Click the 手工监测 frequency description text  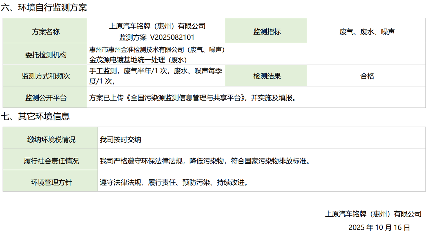click(156, 76)
